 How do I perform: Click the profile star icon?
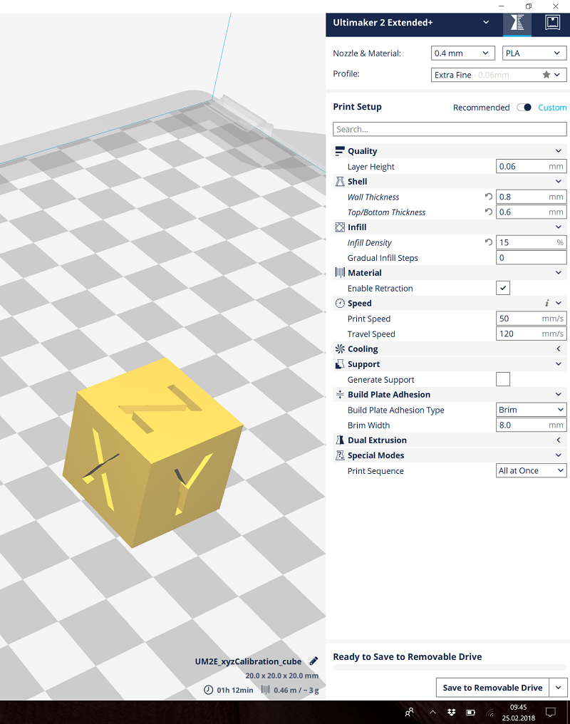[546, 74]
